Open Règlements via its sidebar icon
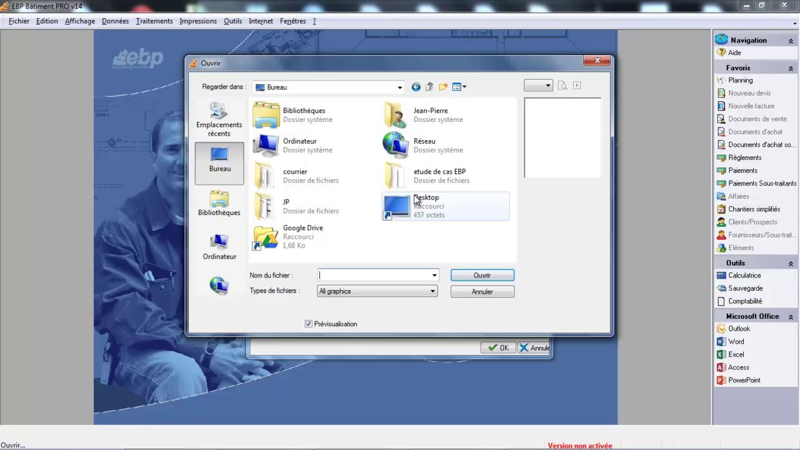 (x=721, y=157)
